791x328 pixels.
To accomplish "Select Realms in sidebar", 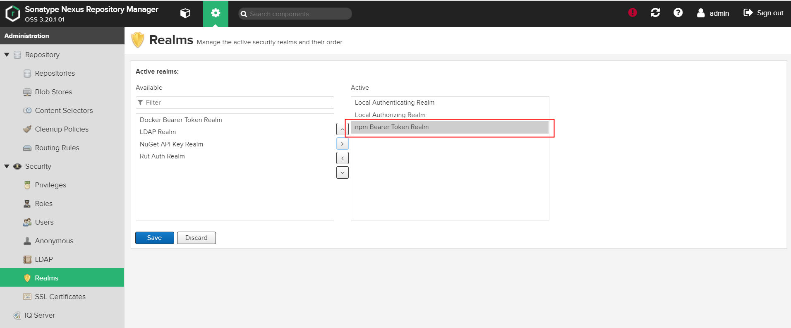I will click(x=62, y=278).
